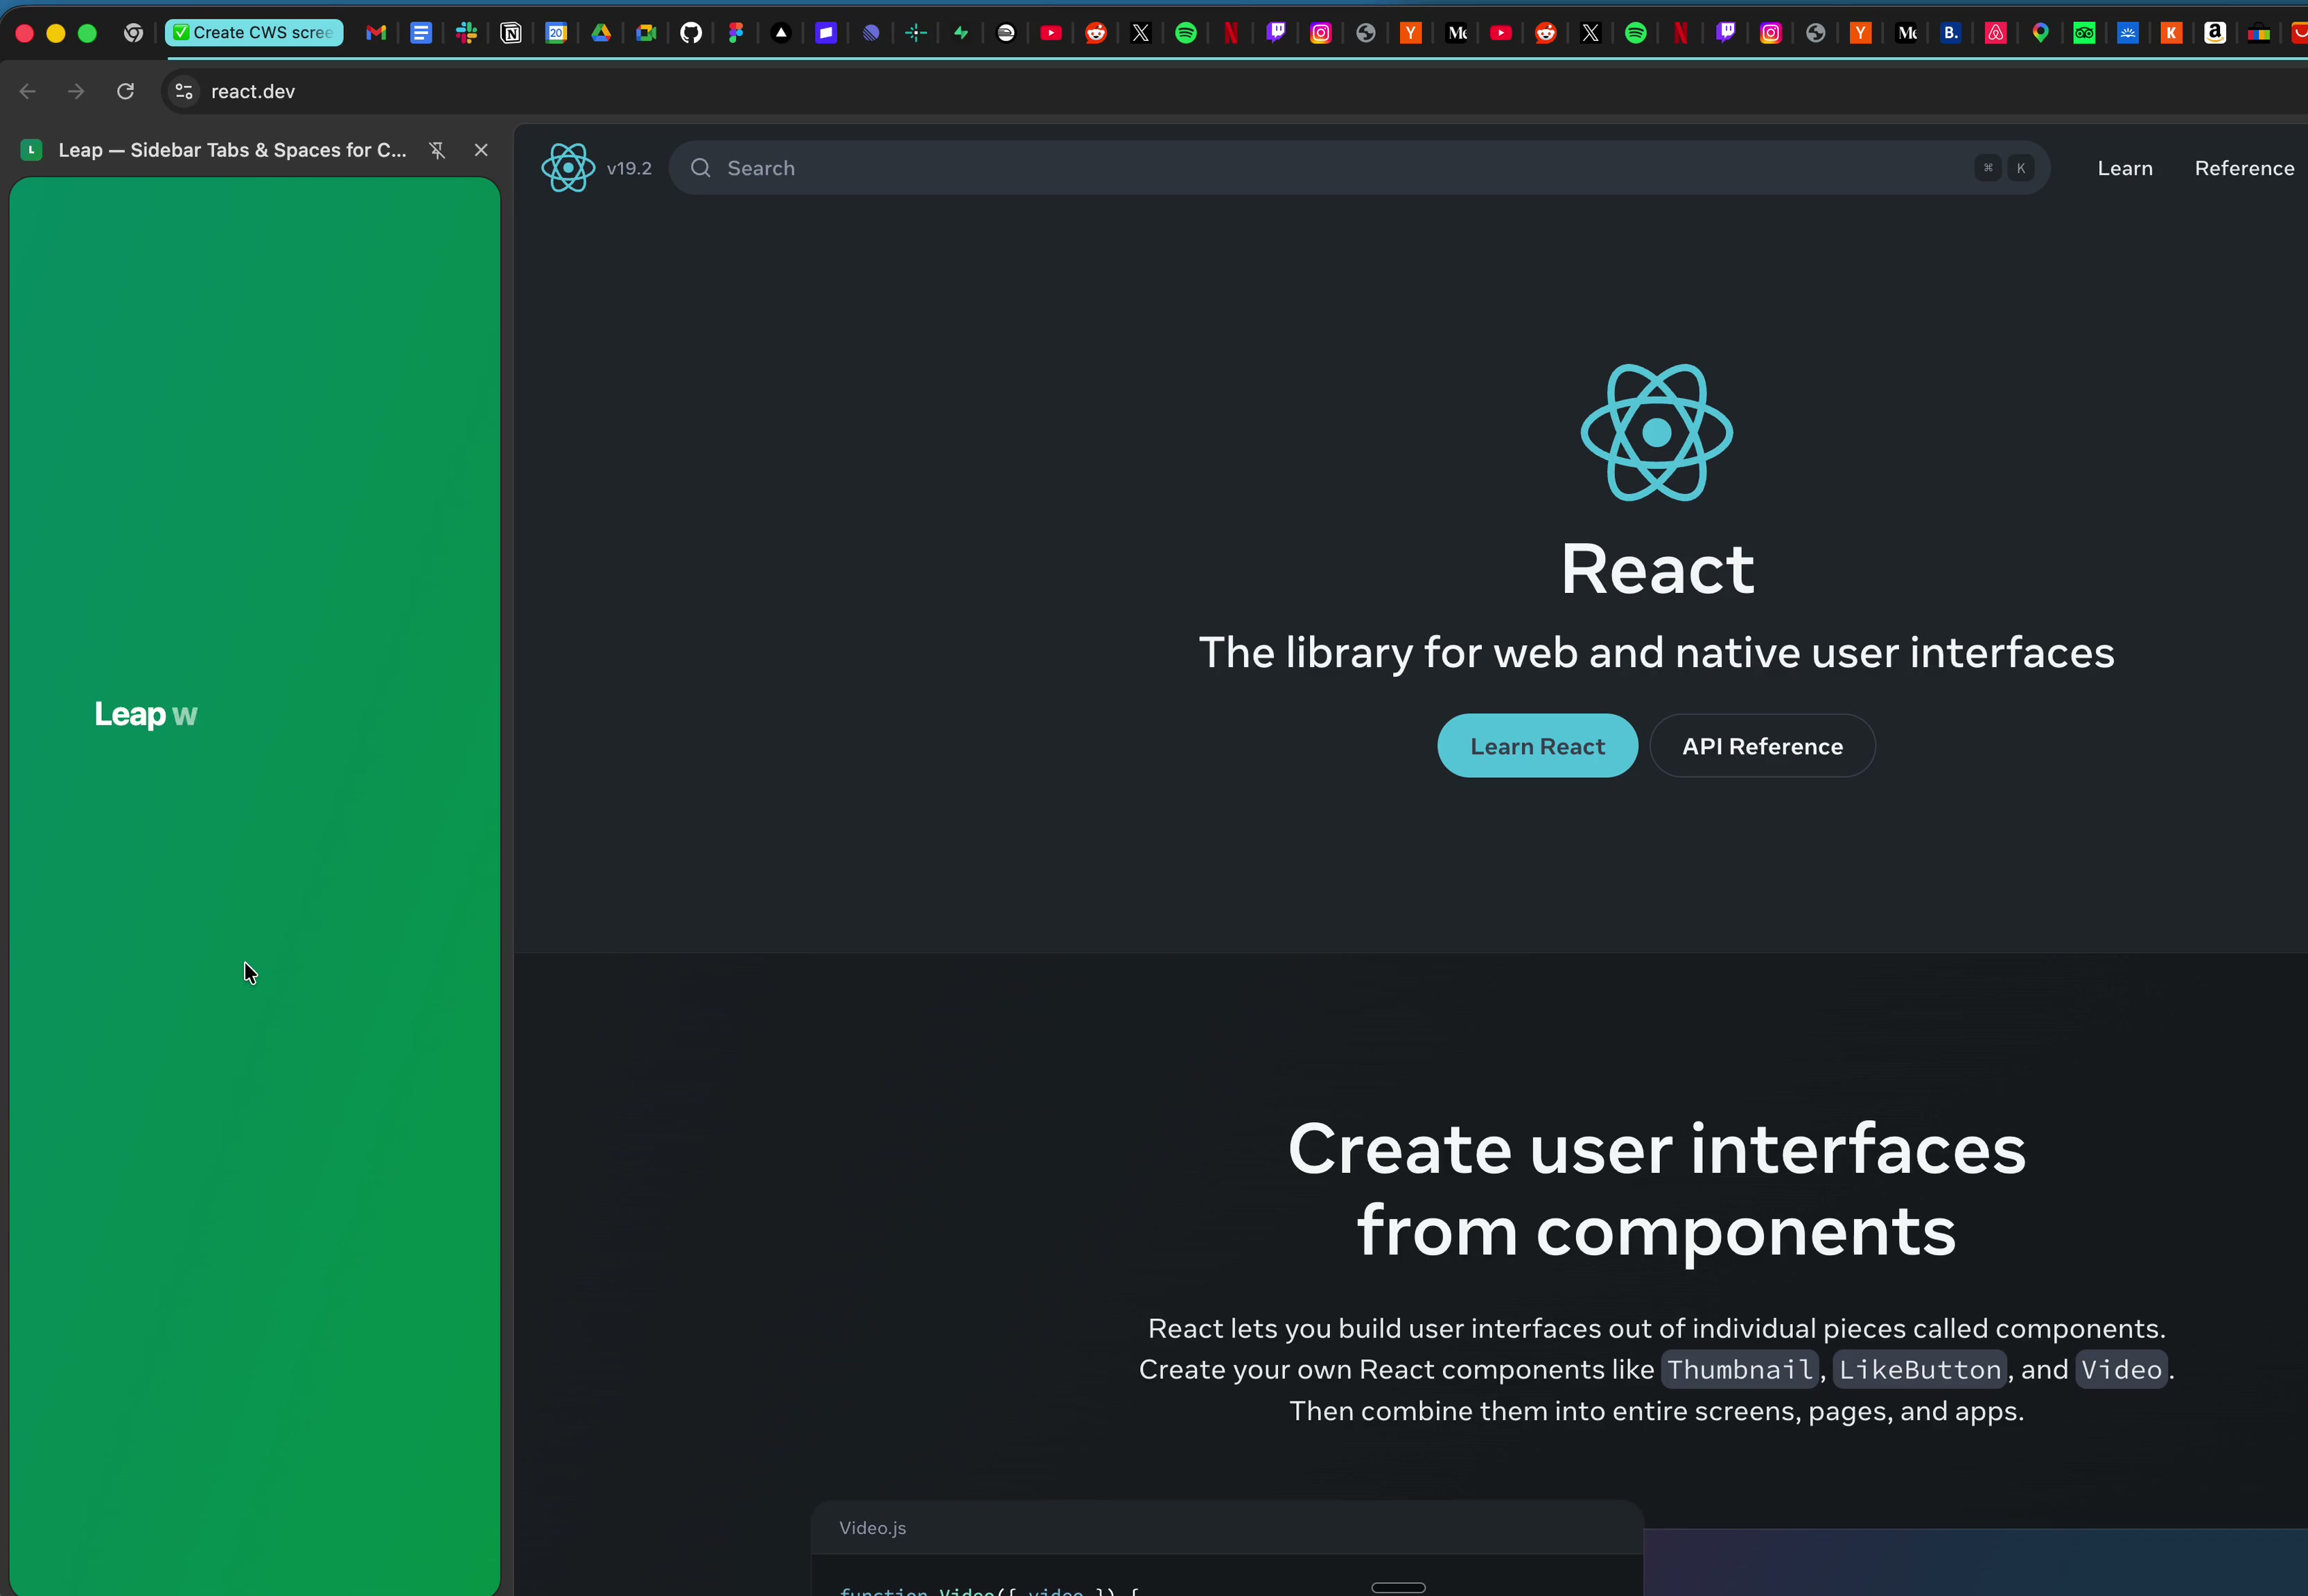Open the pinned Amazon tab
This screenshot has width=2308, height=1596.
click(x=2216, y=33)
